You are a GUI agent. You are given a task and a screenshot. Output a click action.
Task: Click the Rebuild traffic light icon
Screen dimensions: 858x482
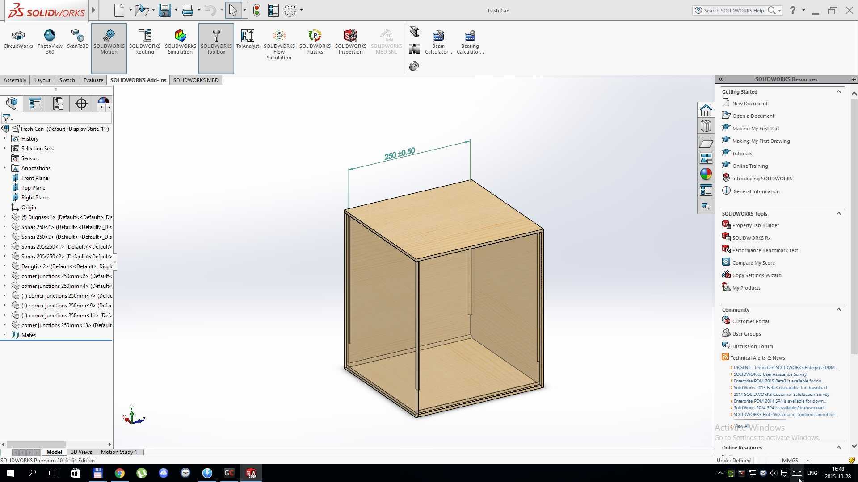tap(257, 10)
